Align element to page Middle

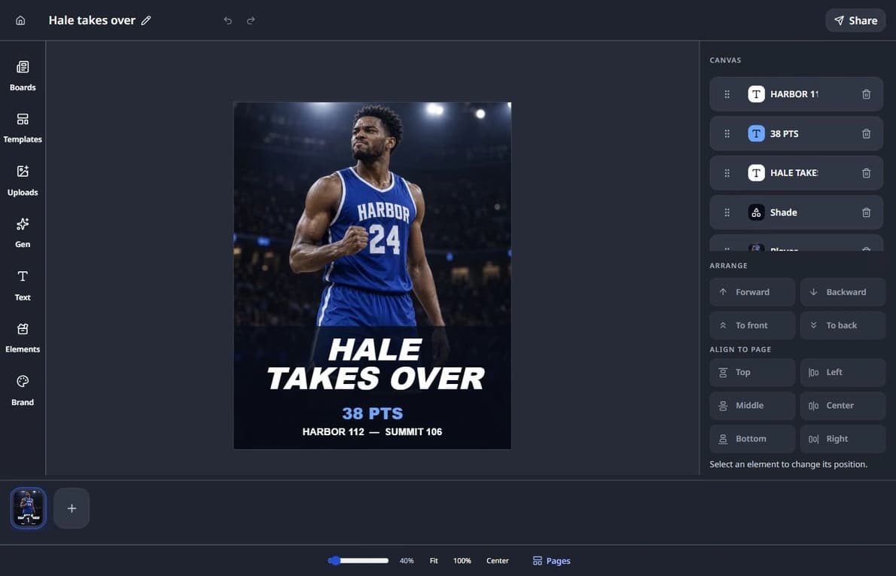tap(752, 406)
